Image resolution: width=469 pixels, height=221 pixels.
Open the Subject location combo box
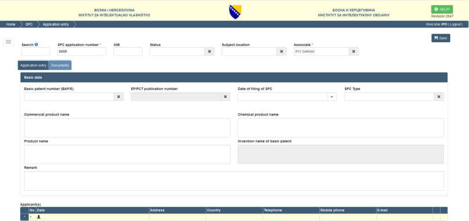point(250,51)
